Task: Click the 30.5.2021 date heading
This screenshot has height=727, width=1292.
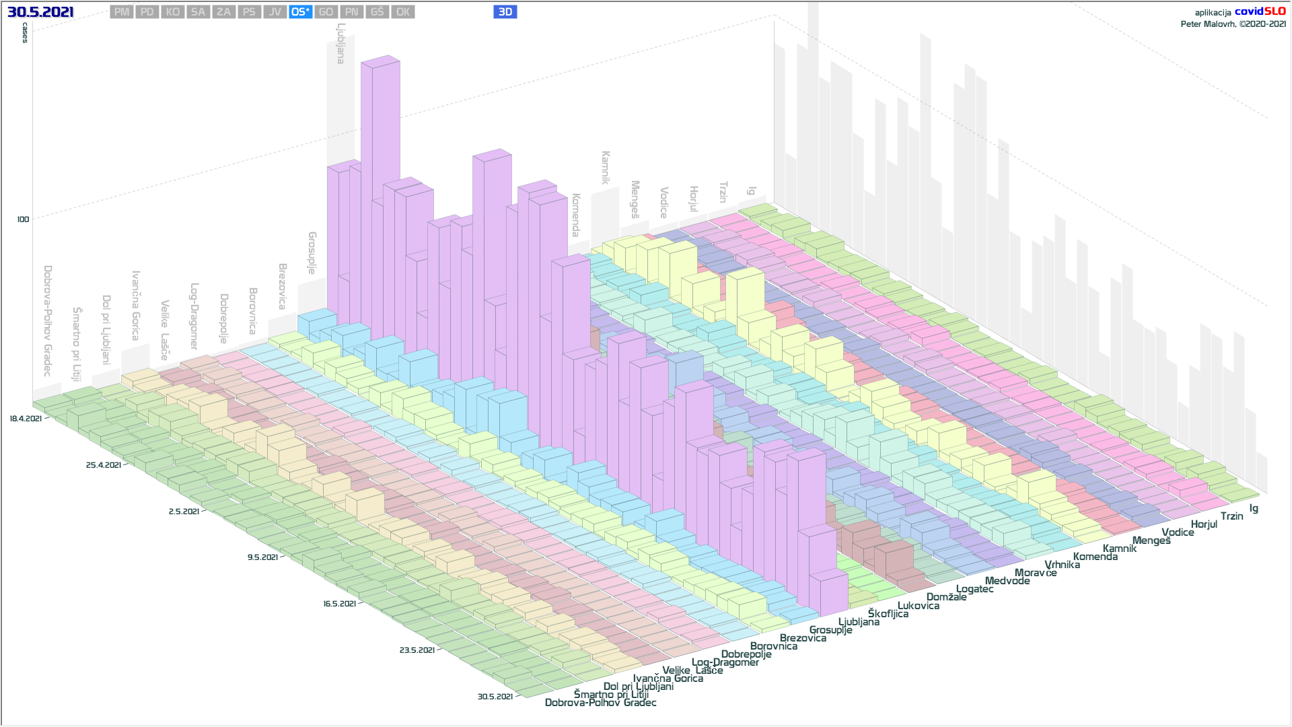Action: (x=40, y=12)
